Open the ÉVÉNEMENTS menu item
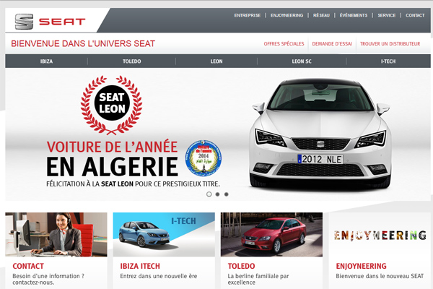Image resolution: width=433 pixels, height=289 pixels. click(354, 15)
